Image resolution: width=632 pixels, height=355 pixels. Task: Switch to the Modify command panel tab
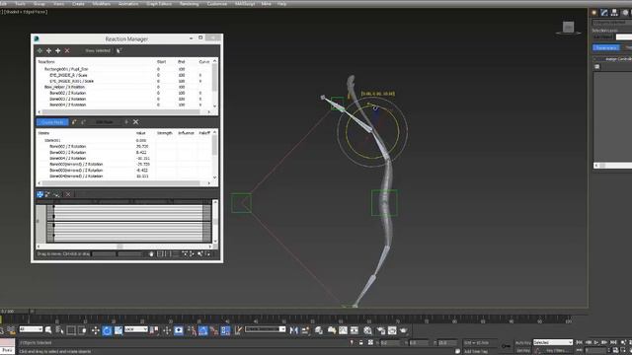click(604, 13)
